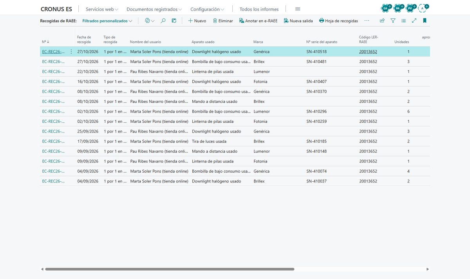The height and width of the screenshot is (279, 470).
Task: Open the more actions ellipsis in toolbar
Action: pyautogui.click(x=367, y=21)
